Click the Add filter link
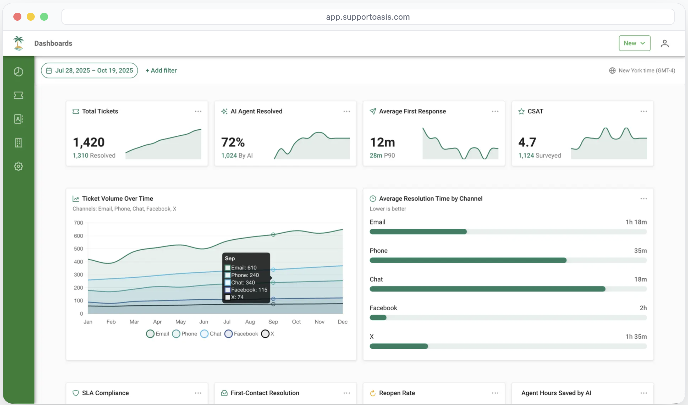Viewport: 688px width, 405px height. point(161,70)
